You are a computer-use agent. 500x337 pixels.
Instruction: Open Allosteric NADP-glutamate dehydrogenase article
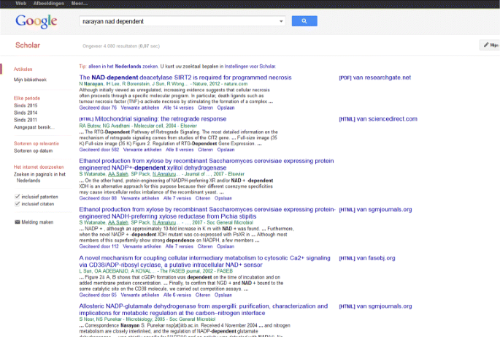point(204,309)
